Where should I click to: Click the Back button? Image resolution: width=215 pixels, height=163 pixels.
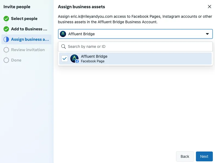coord(185,156)
